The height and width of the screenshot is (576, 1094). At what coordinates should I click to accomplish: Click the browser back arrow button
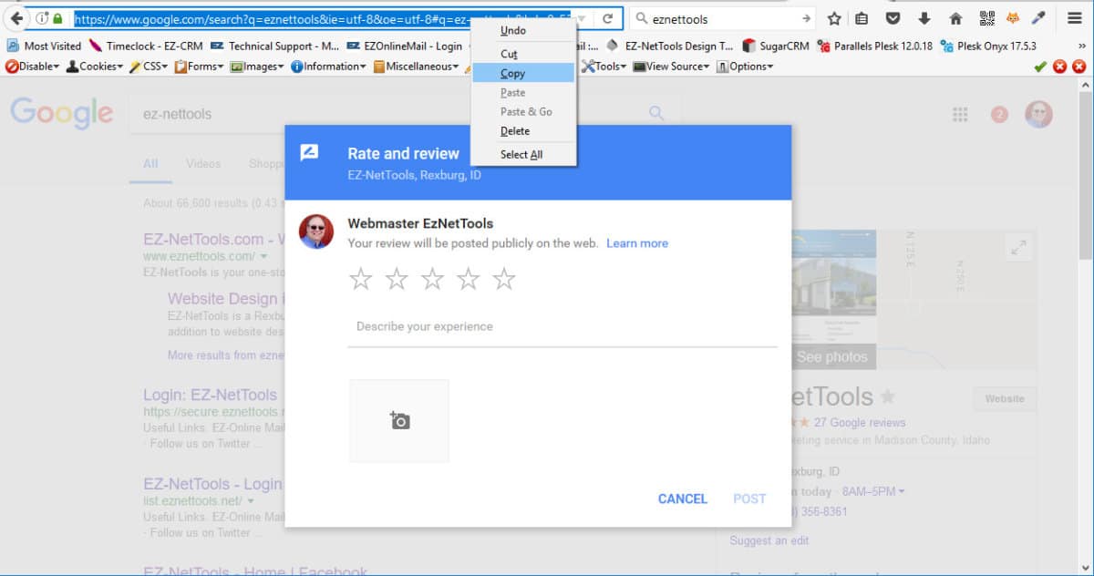(x=16, y=18)
